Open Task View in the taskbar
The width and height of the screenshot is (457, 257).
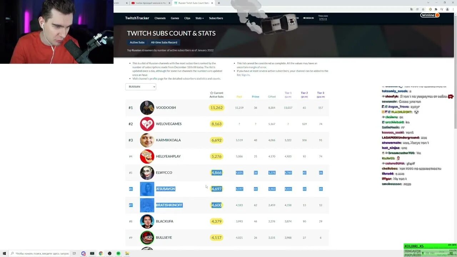(75, 253)
